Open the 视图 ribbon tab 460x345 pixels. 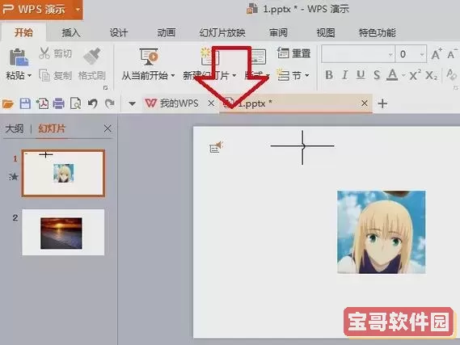(326, 32)
